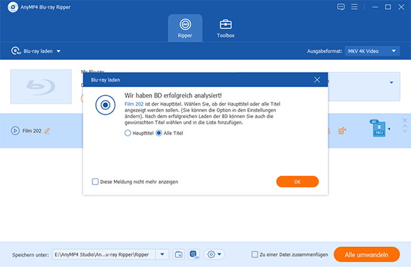The width and height of the screenshot is (411, 267).
Task: Switch to the Ripper tab
Action: point(185,28)
